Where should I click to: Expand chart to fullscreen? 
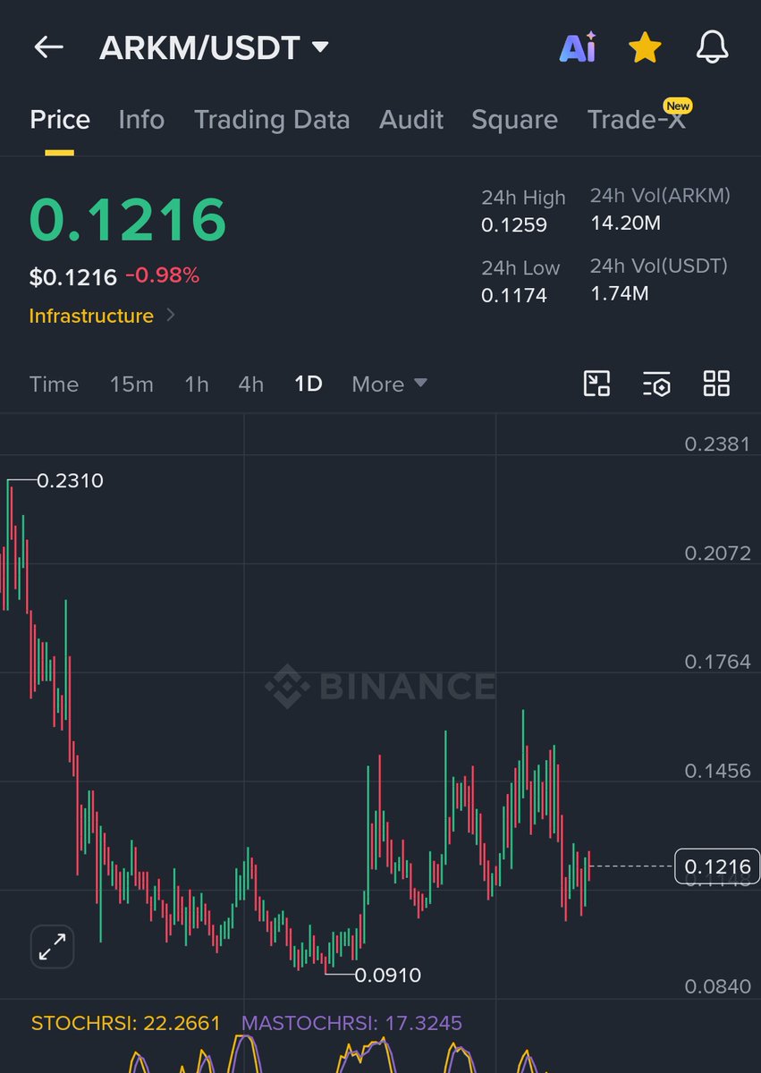(53, 947)
